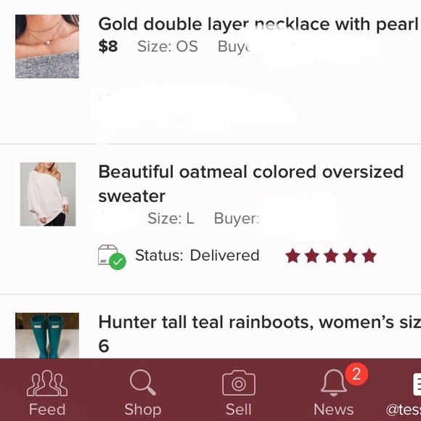Tap the red notification badge showing 2
Viewport: 421px width, 421px height.
coord(356,374)
